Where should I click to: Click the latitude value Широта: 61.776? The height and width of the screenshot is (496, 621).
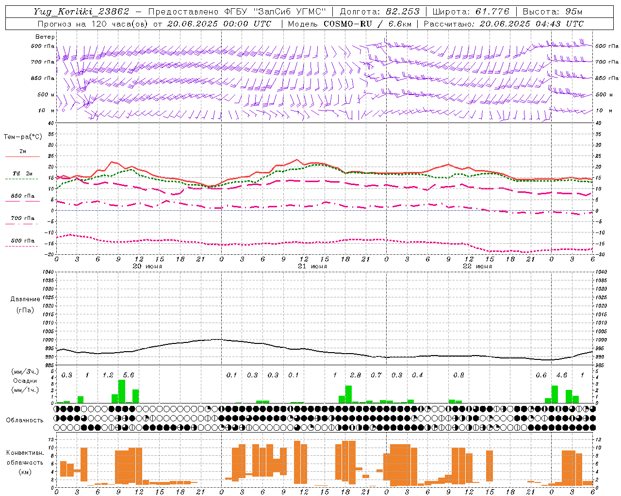click(471, 12)
